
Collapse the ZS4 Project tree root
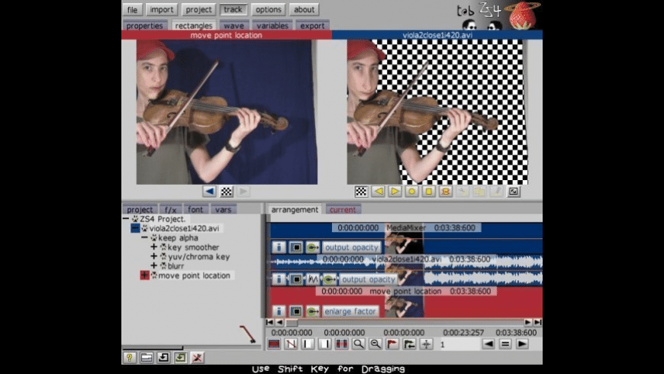coord(126,218)
